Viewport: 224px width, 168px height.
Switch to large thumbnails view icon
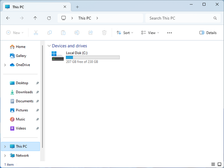pos(220,164)
